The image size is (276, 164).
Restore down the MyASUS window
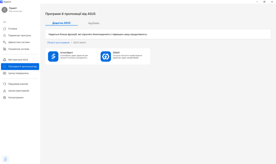[264, 2]
